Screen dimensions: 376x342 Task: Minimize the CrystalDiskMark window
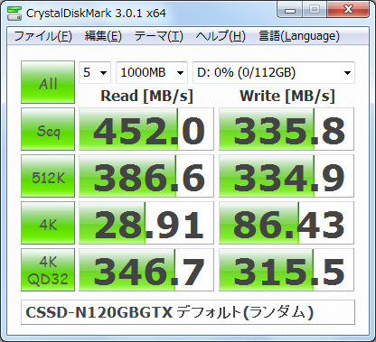click(x=290, y=10)
